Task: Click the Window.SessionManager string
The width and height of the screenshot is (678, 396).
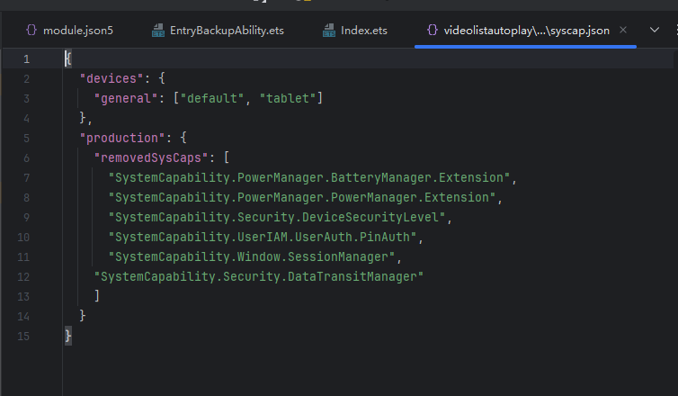Action: coord(252,257)
